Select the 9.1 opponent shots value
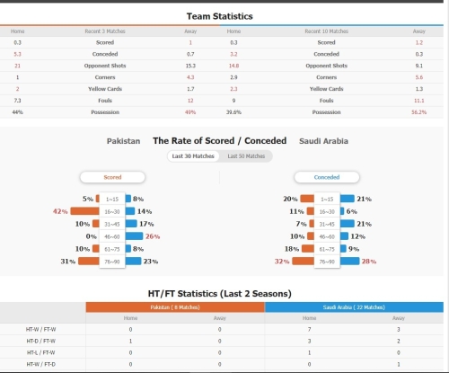449x373 pixels. (x=419, y=66)
